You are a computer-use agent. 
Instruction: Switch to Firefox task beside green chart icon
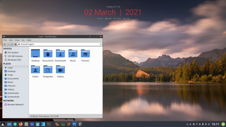[69, 124]
